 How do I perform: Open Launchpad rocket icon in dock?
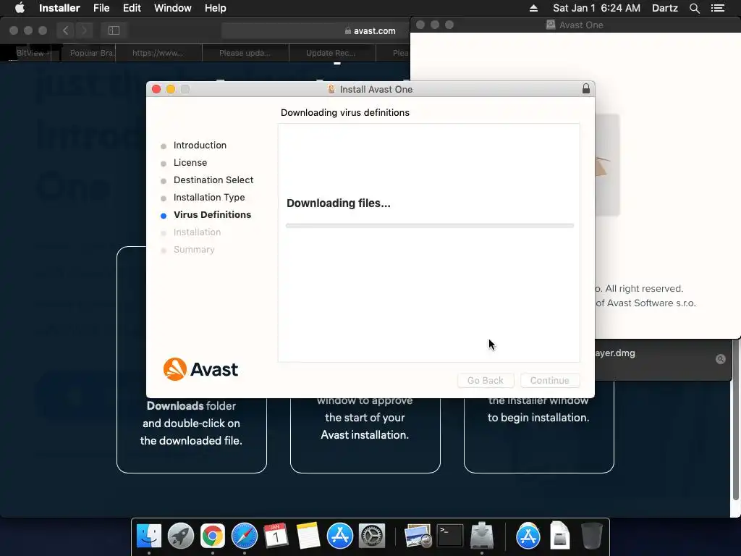[180, 536]
